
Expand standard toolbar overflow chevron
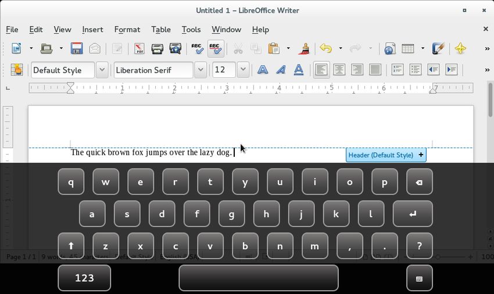coord(487,49)
